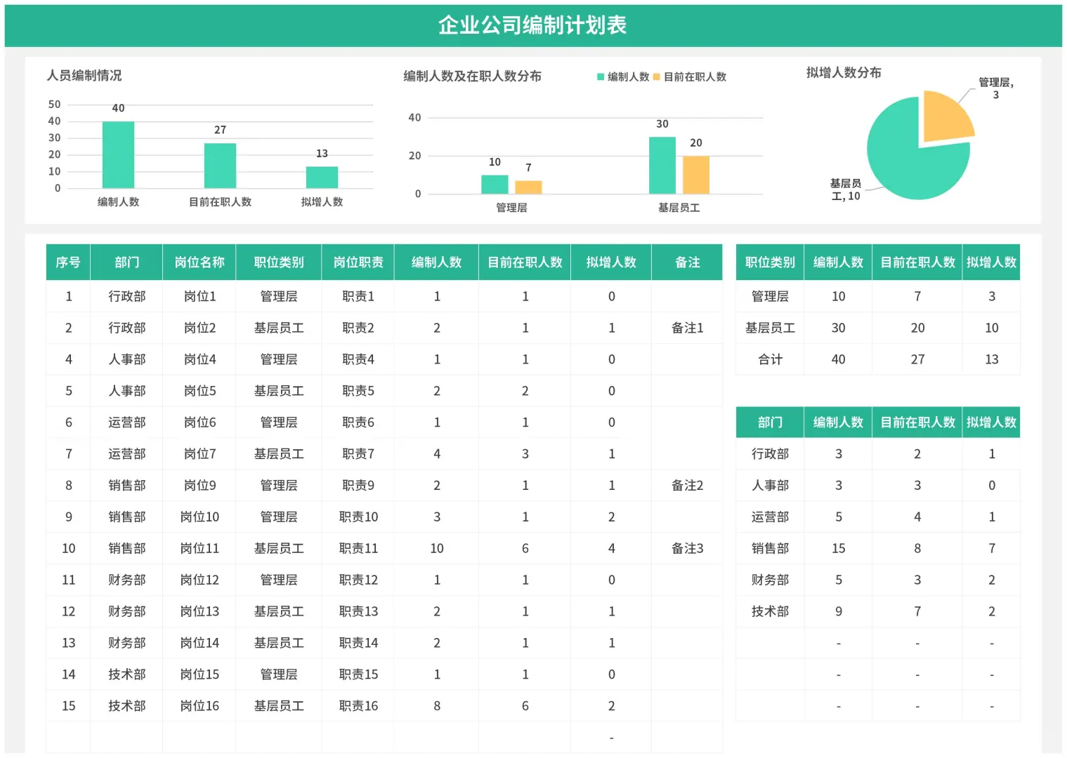Click cell 岗位12

199,580
